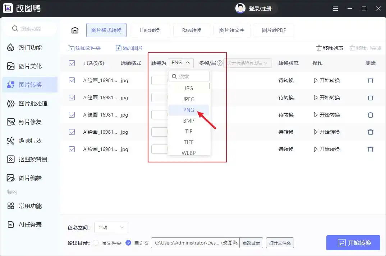Open the 色彩空间 自动 dropdown

[x=111, y=227]
